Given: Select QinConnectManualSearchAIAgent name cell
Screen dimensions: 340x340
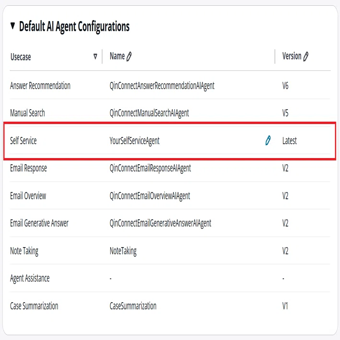Looking at the screenshot, I should pos(149,113).
